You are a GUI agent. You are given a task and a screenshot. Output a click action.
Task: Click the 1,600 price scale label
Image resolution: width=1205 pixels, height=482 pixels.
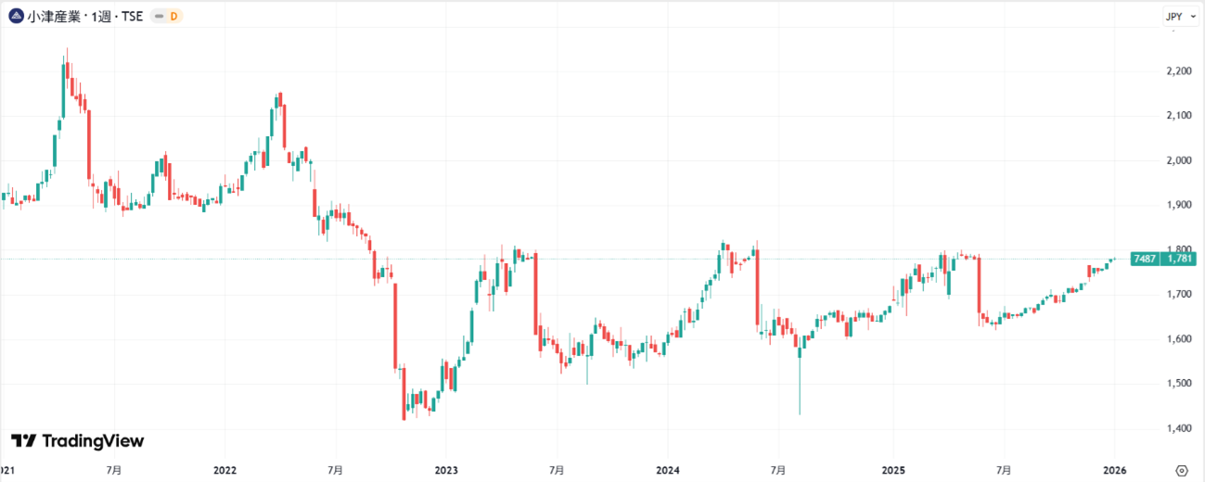coord(1179,339)
